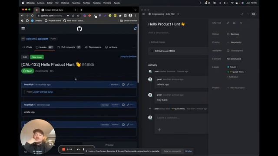278x156 pixels.
Task: Open Historial menu in macOS menu bar
Action: [65, 3]
